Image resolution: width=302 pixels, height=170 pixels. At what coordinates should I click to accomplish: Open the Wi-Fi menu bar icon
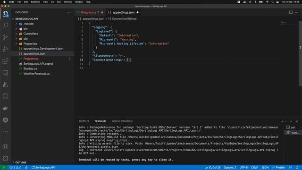pos(267,2)
